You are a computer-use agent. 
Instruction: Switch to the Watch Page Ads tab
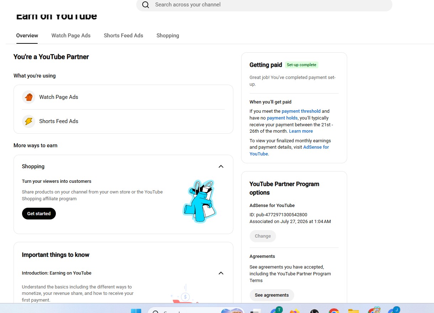[71, 36]
